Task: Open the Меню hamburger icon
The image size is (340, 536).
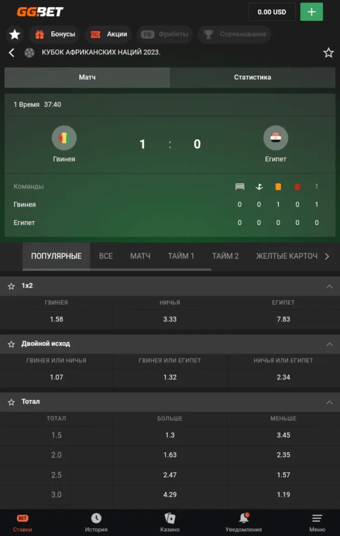Action: click(317, 518)
